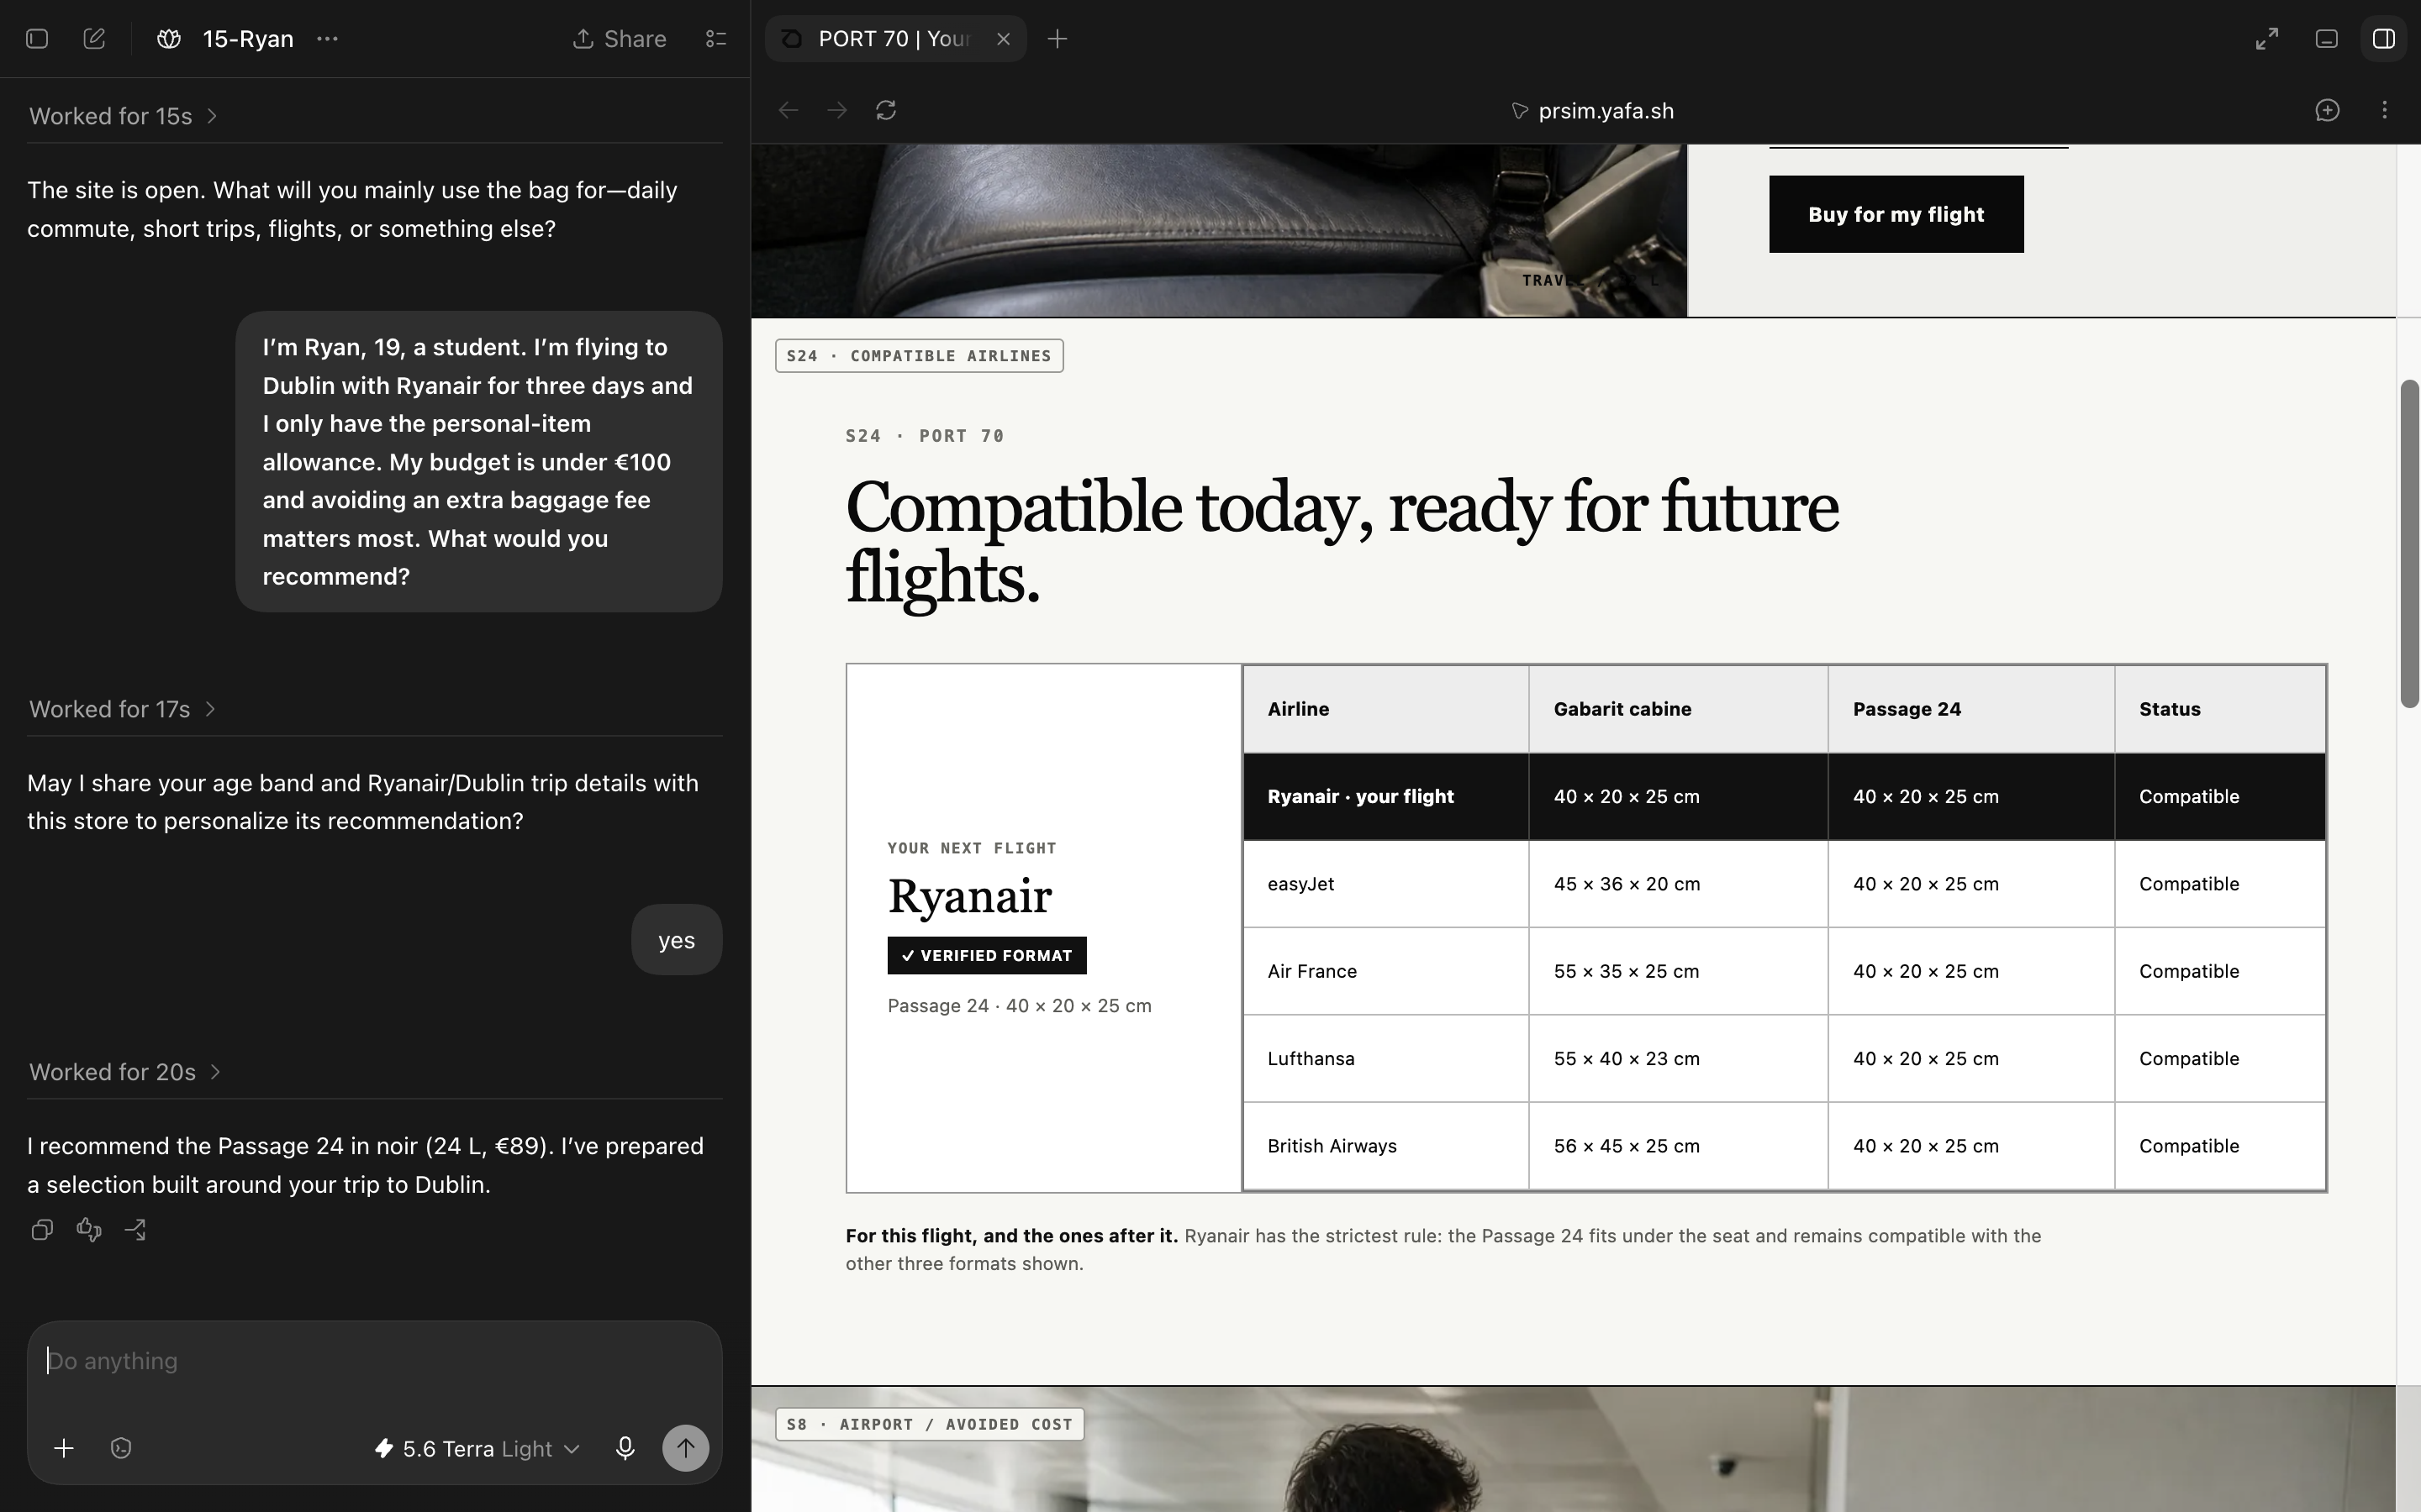
Task: Click the Compatible status in easyJet row
Action: tap(2220, 884)
